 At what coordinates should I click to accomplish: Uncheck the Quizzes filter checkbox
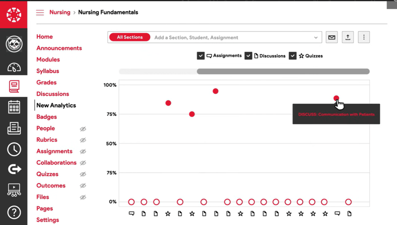(x=293, y=56)
